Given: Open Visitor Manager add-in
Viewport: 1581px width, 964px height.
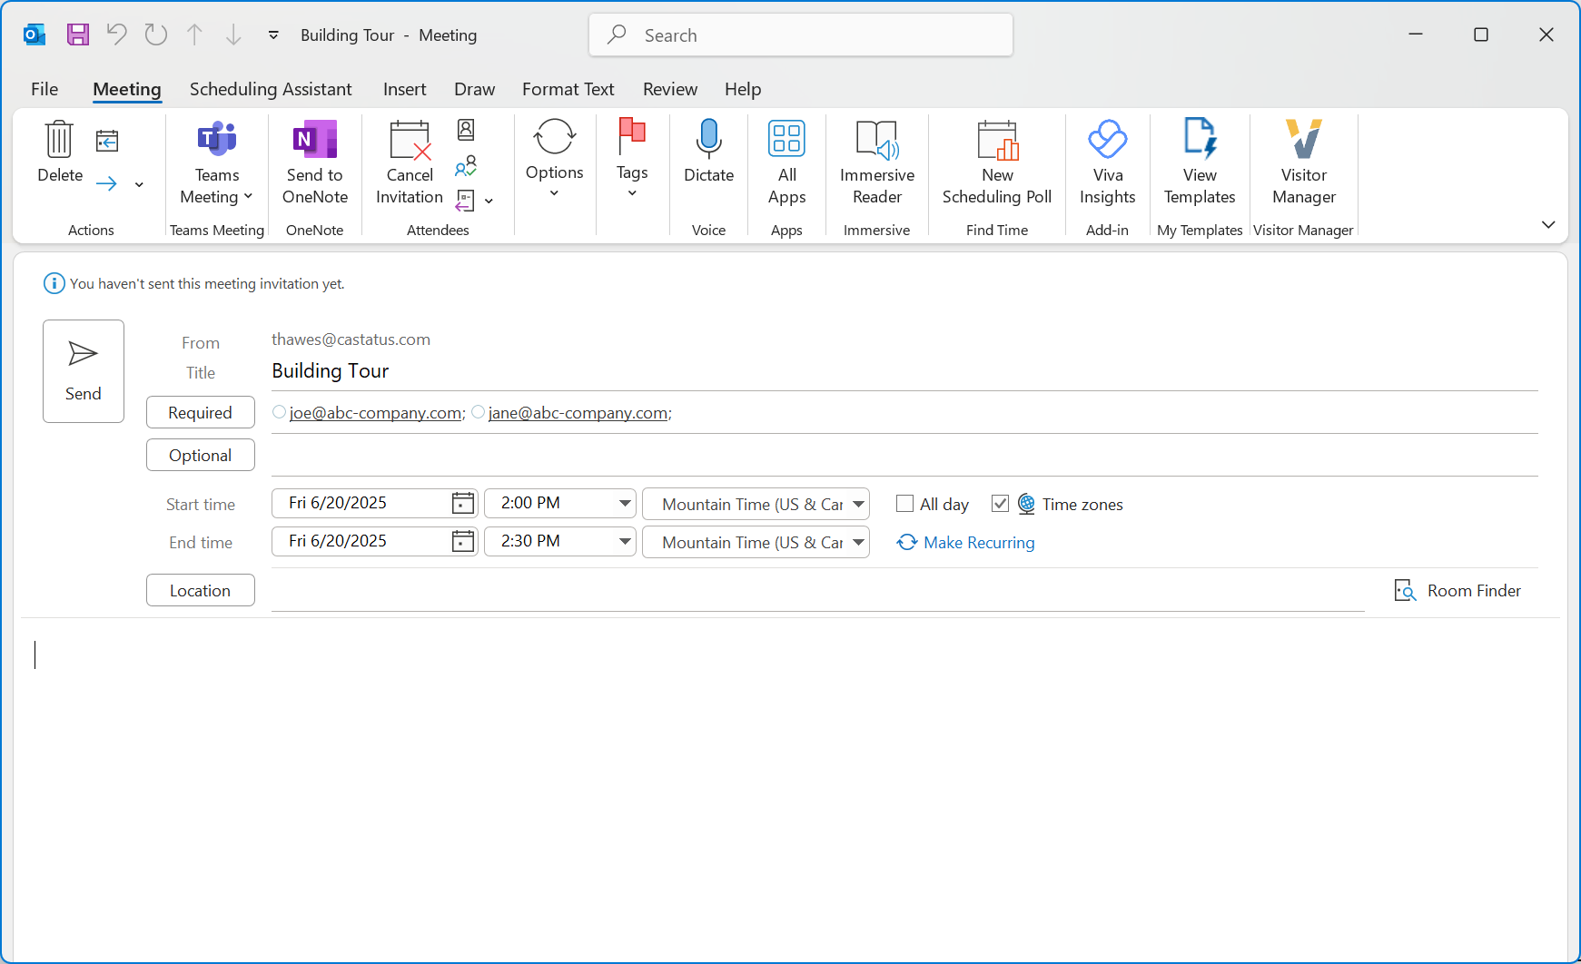Looking at the screenshot, I should click(1303, 140).
